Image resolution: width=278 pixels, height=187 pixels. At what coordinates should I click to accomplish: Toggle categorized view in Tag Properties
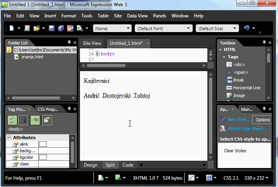tap(12, 120)
